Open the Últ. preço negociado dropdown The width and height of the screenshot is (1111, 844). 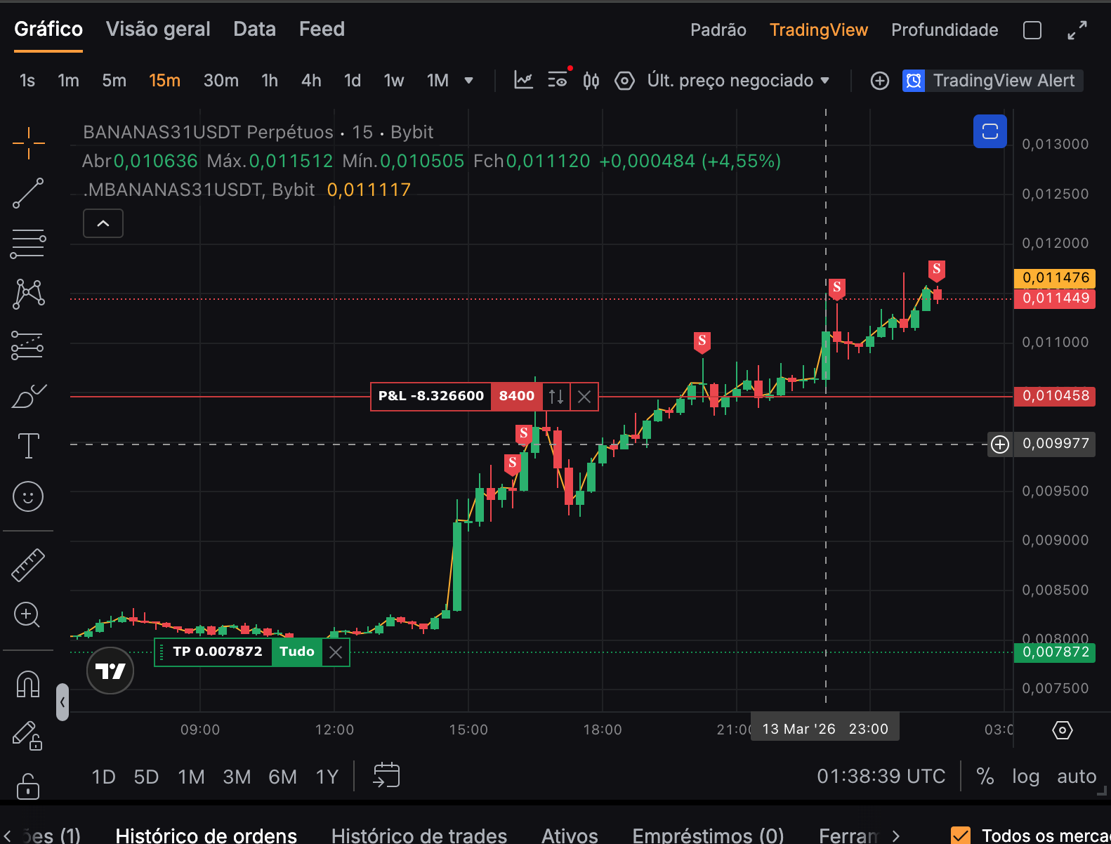pos(738,81)
